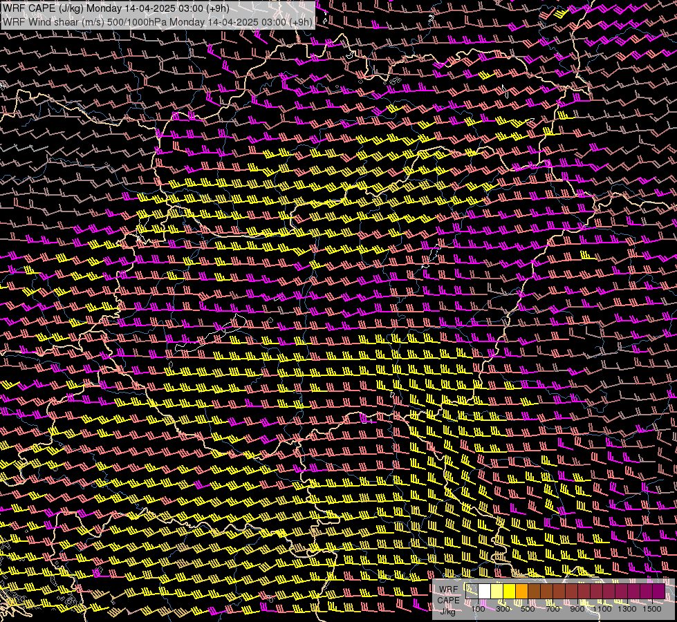Select the orange 400 J/kg legend swatch
The image size is (677, 622).
point(521,592)
